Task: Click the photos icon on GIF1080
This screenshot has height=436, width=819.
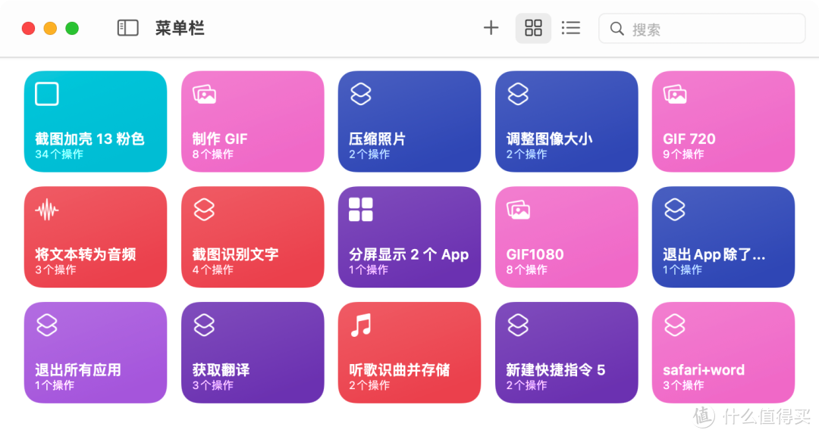Action: (518, 210)
